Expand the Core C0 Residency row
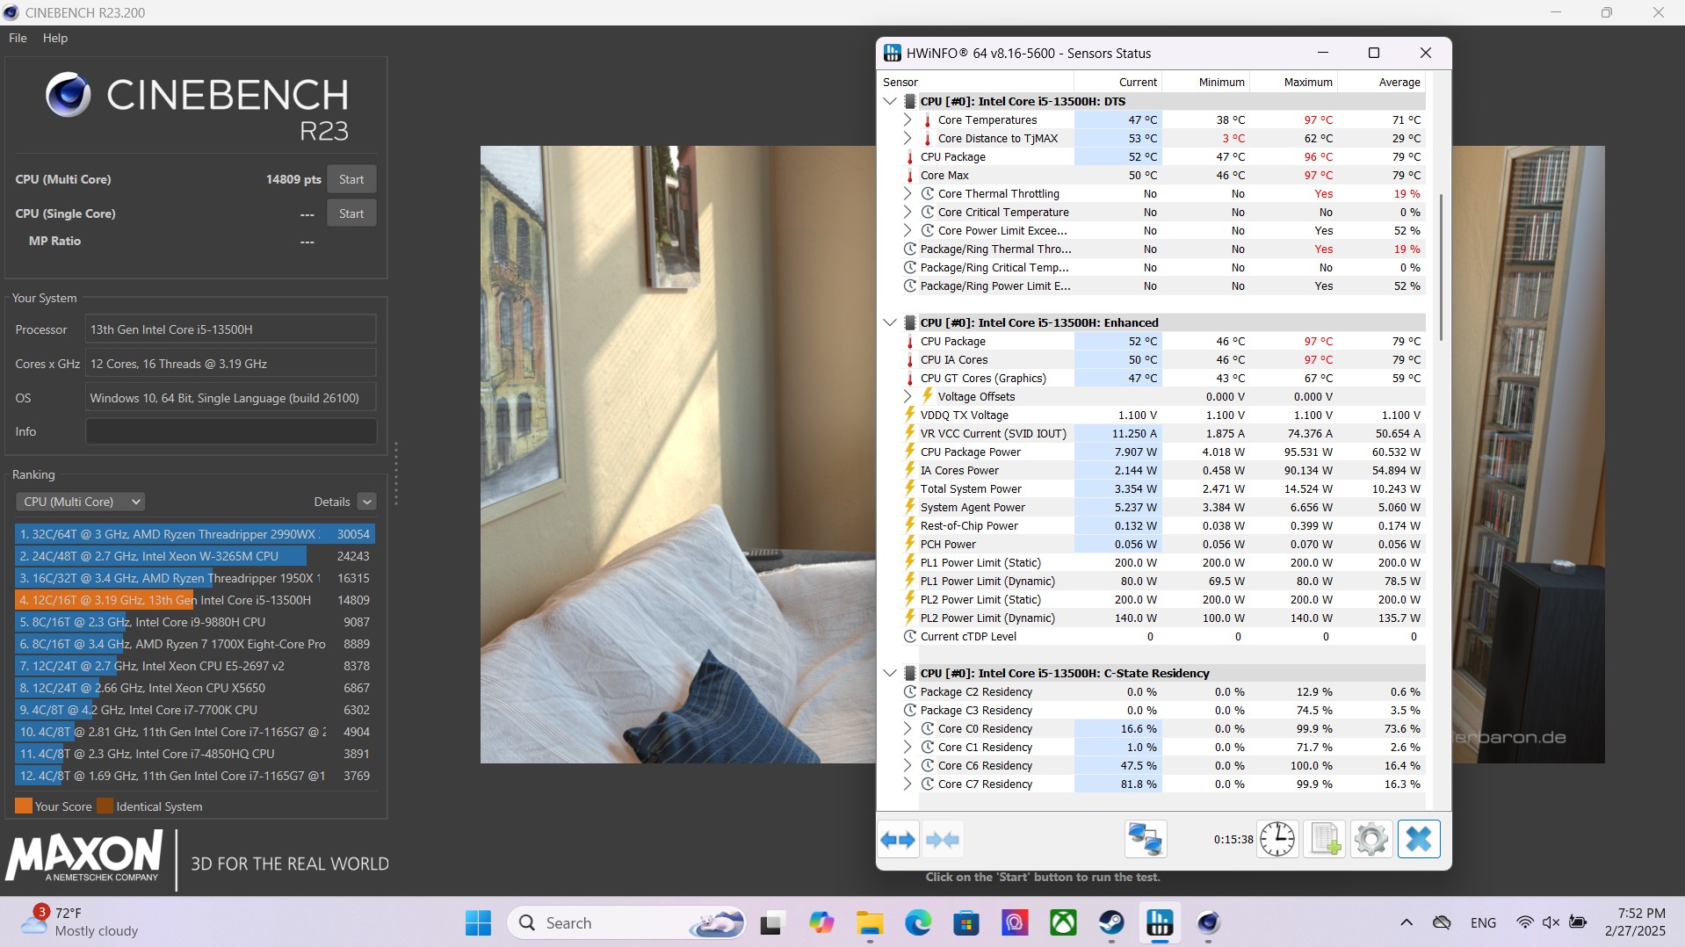This screenshot has width=1685, height=947. tap(908, 728)
